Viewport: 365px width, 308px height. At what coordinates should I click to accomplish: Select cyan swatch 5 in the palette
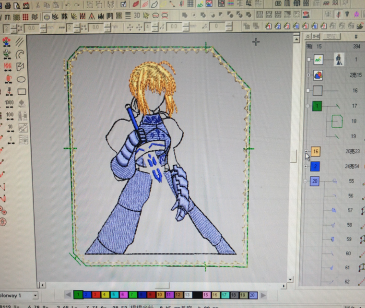[x=114, y=295]
